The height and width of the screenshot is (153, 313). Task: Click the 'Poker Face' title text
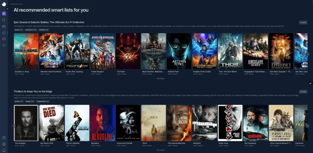point(223,143)
